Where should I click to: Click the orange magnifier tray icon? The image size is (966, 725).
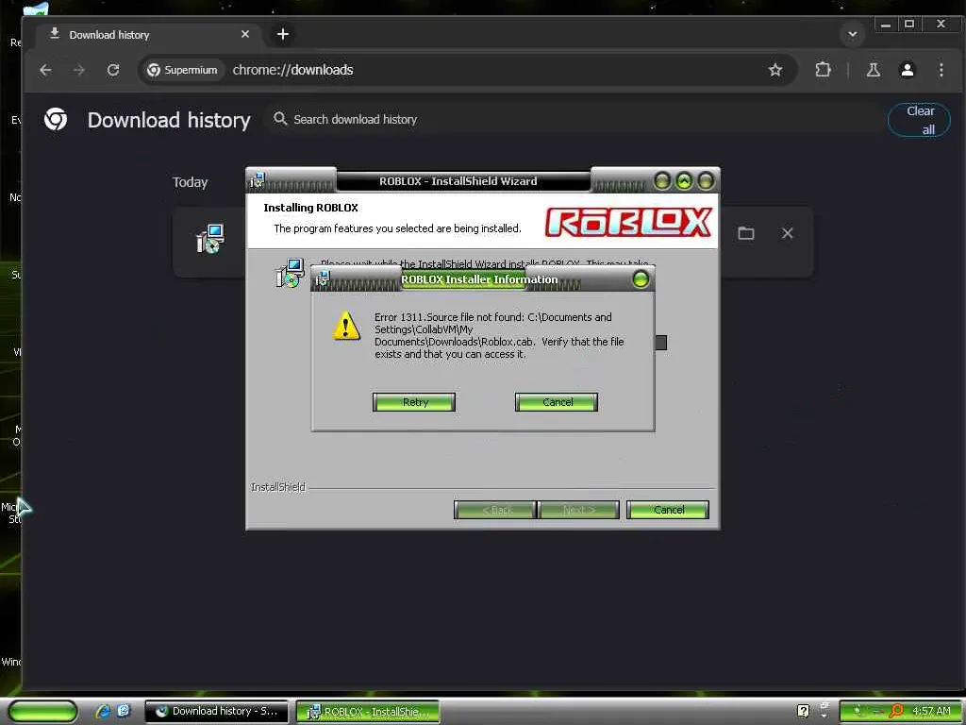click(896, 711)
